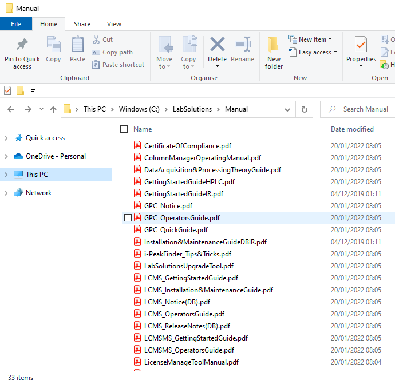Click the PDF icon of LicenseManageToolManual.pdf
Image resolution: width=395 pixels, height=380 pixels.
(137, 362)
